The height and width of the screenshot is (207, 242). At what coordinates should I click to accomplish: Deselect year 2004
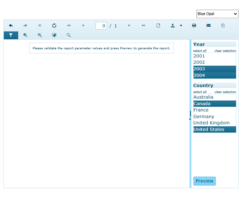215,75
